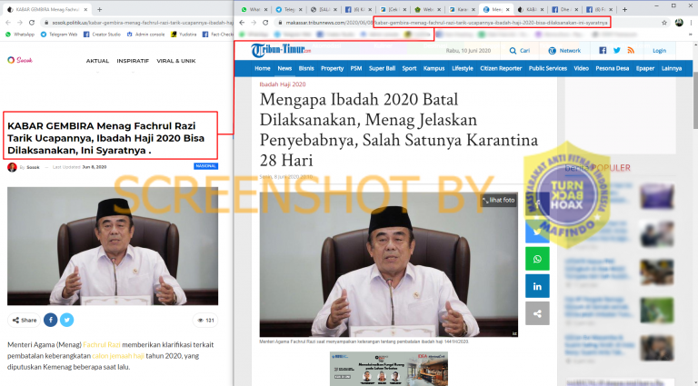Click the Sosok article main photo
This screenshot has width=698, height=386.
[113, 246]
